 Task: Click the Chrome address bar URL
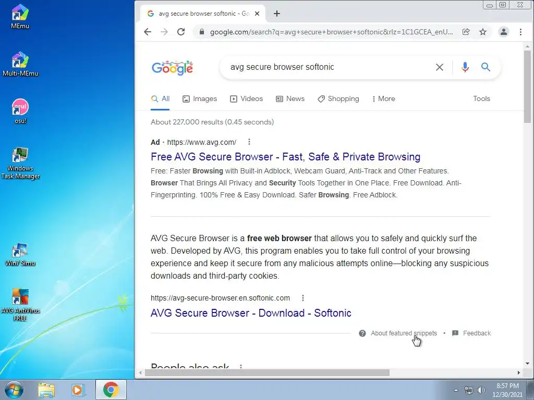click(331, 32)
